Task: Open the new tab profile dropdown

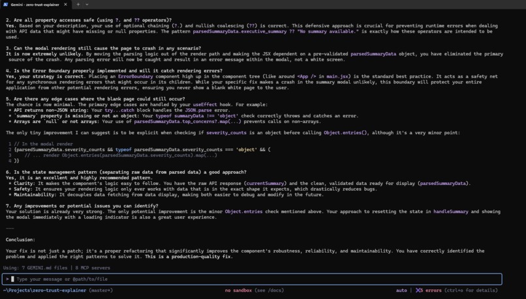Action: [x=87, y=5]
